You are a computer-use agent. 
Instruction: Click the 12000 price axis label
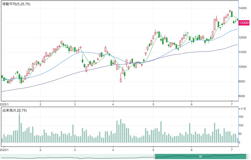(x=243, y=38)
